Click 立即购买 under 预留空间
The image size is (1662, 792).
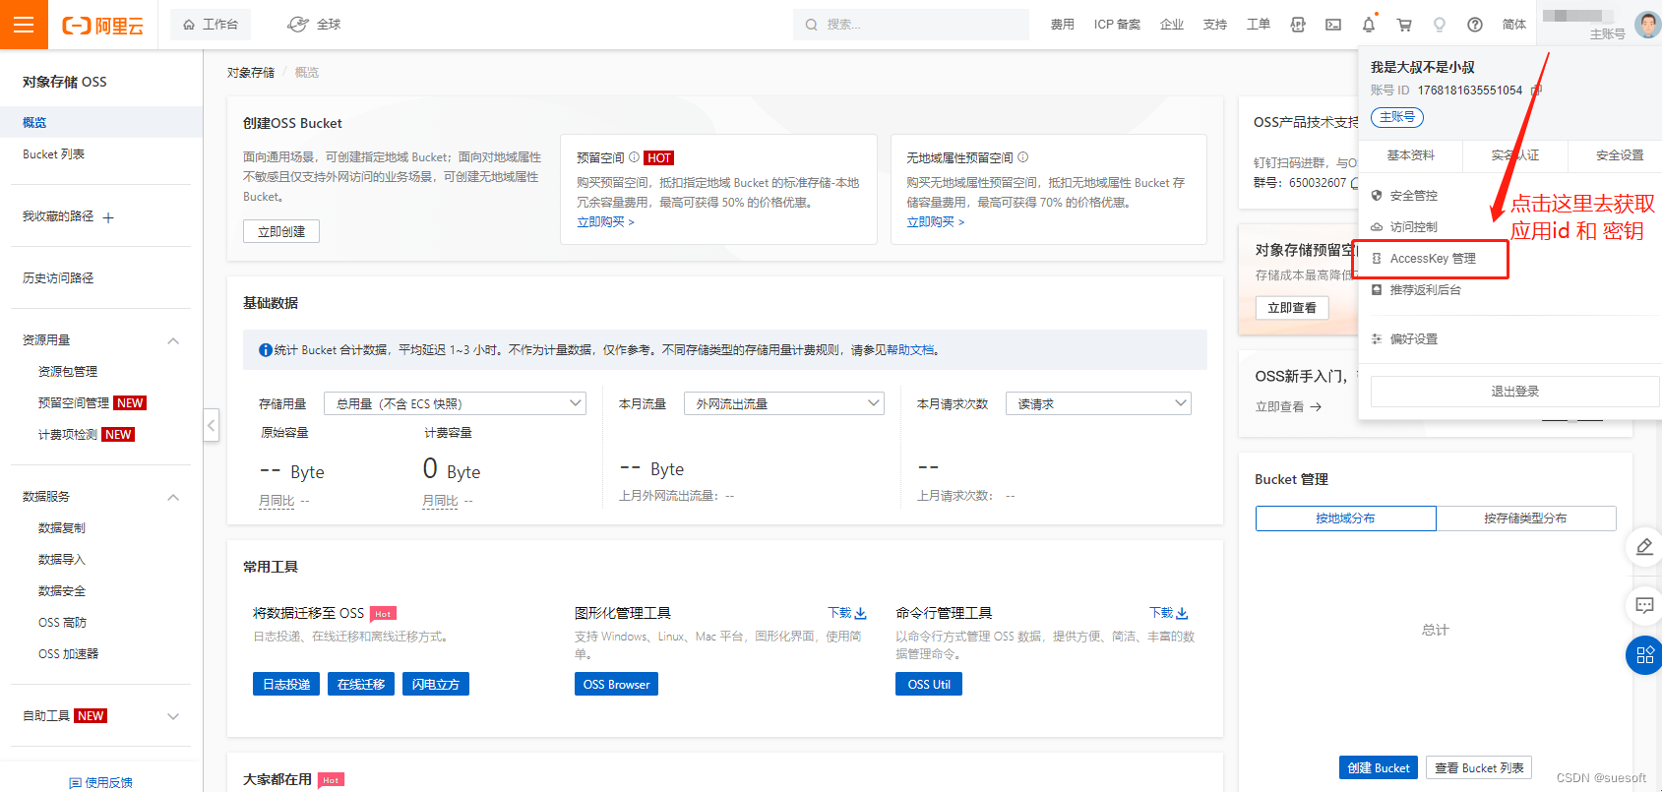(x=605, y=222)
